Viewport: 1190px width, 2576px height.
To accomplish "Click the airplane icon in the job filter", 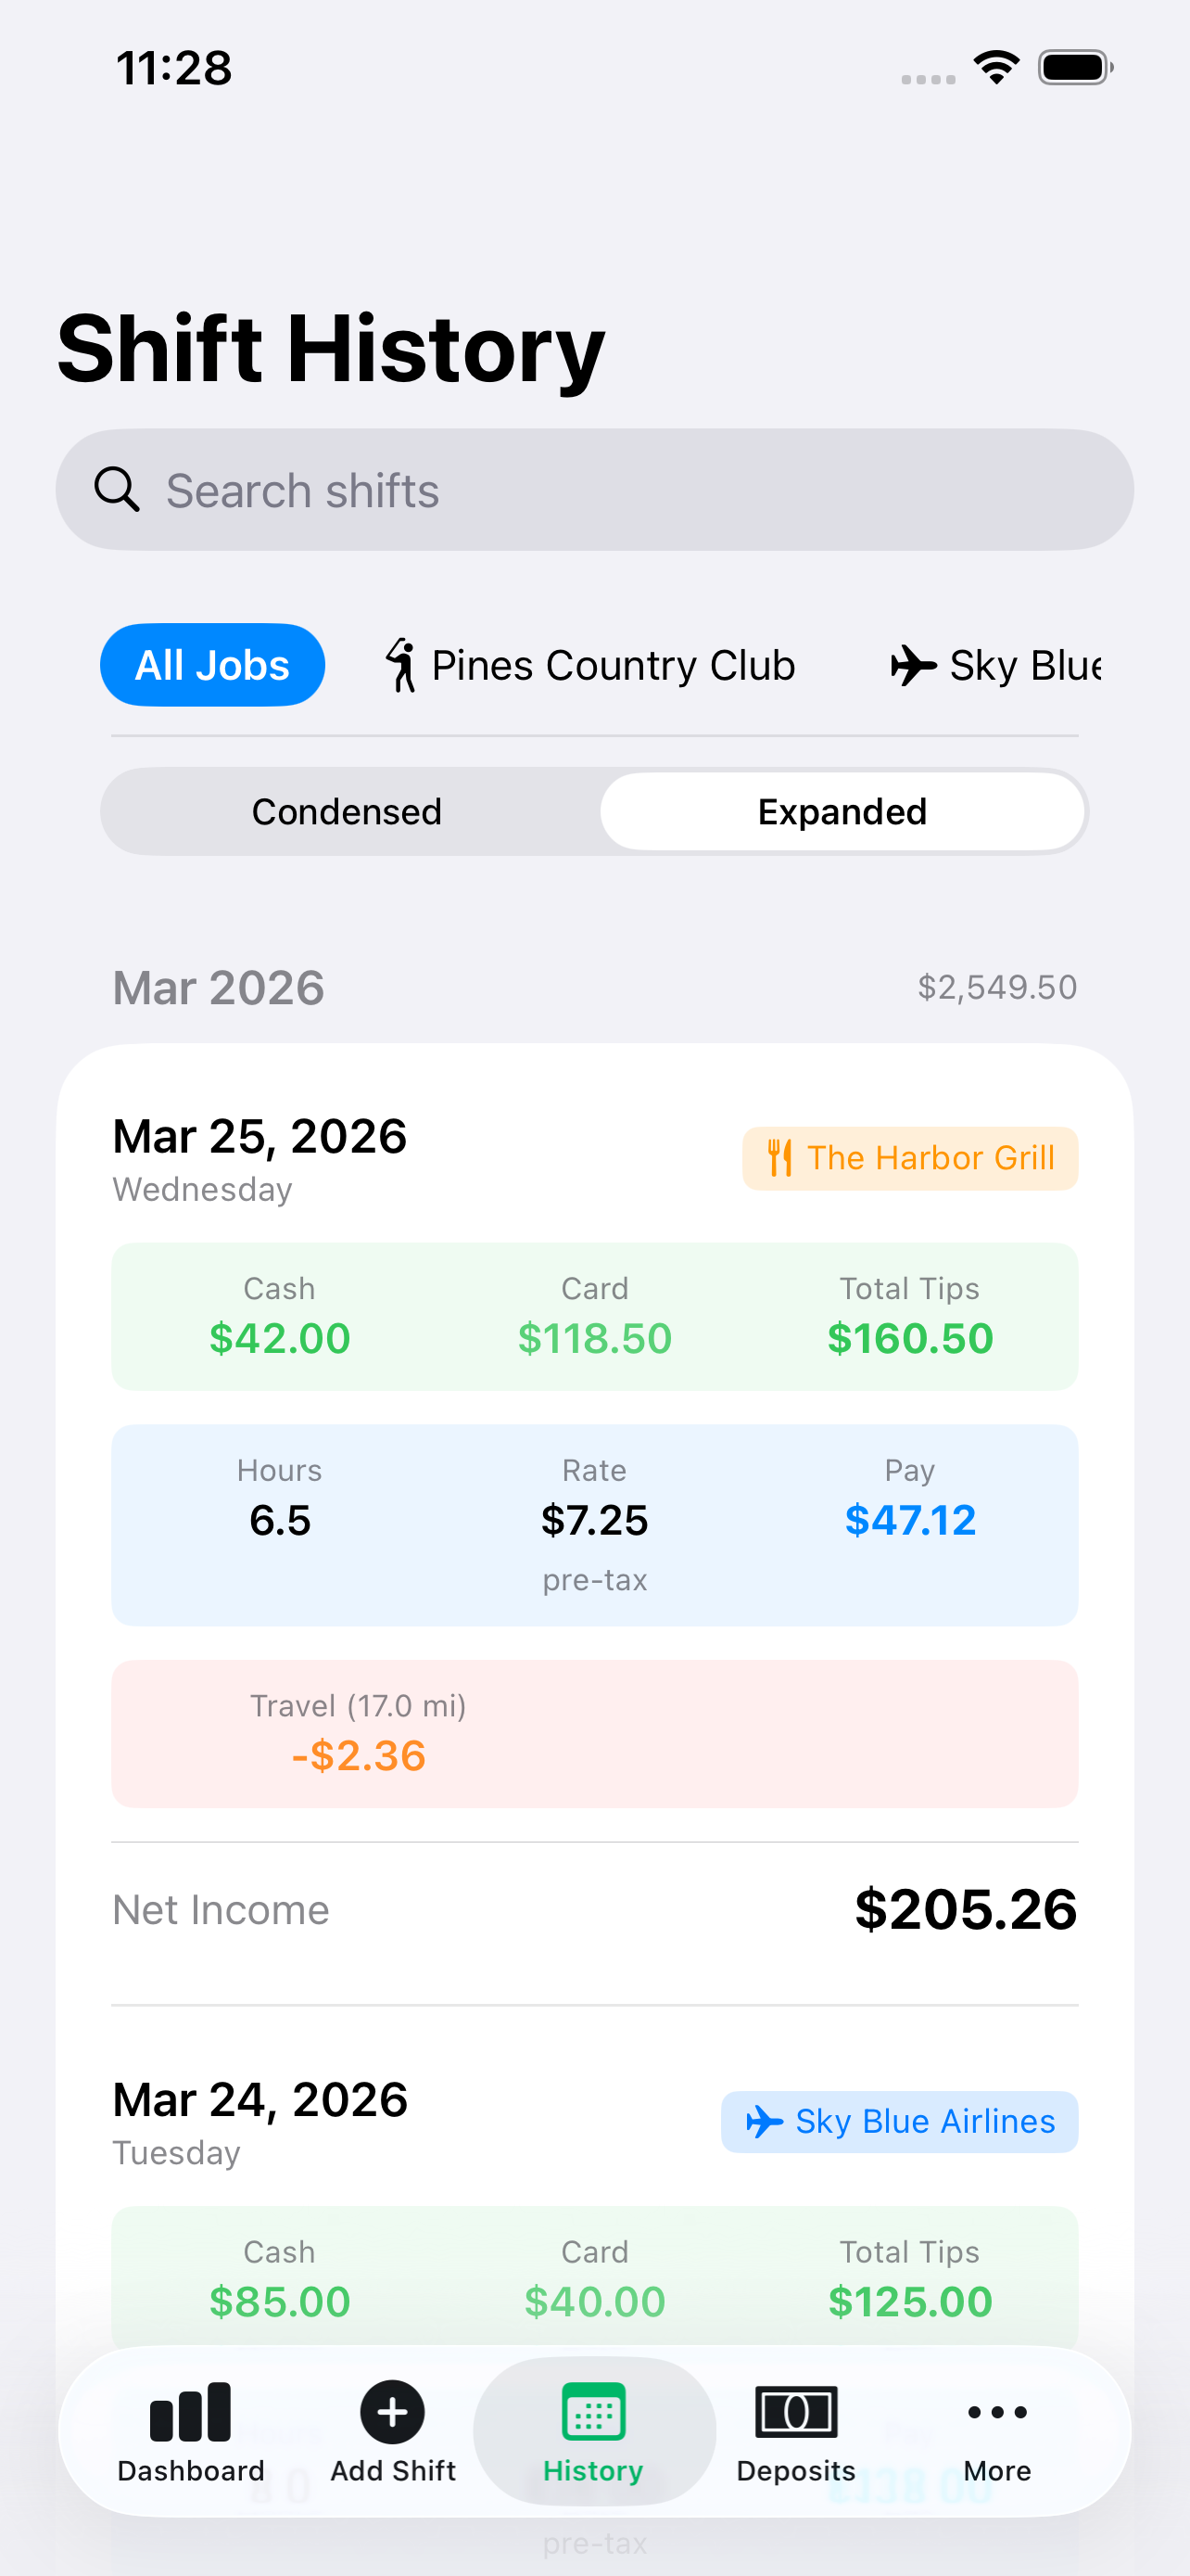I will pyautogui.click(x=912, y=665).
